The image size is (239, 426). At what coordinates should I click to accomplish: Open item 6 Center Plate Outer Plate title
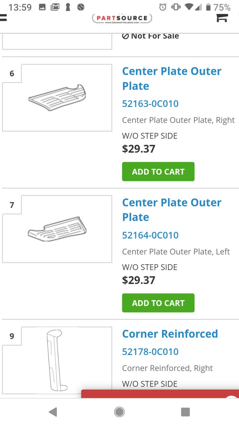click(172, 79)
